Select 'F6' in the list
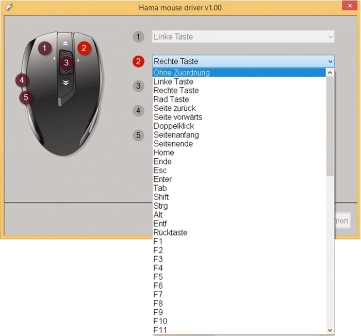 click(239, 285)
